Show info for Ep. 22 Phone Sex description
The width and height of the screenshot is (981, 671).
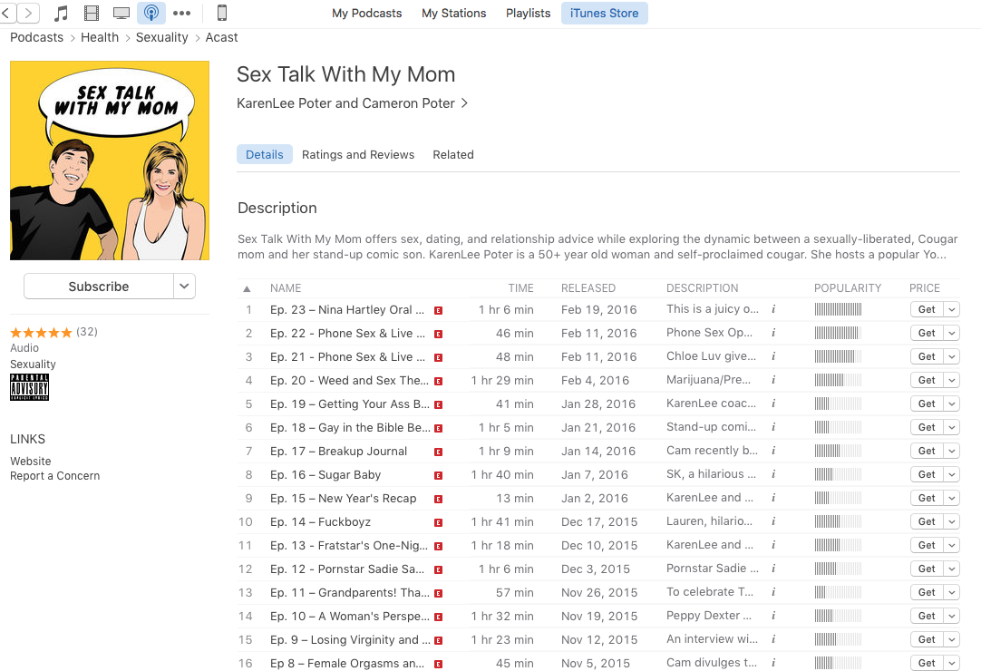(773, 333)
